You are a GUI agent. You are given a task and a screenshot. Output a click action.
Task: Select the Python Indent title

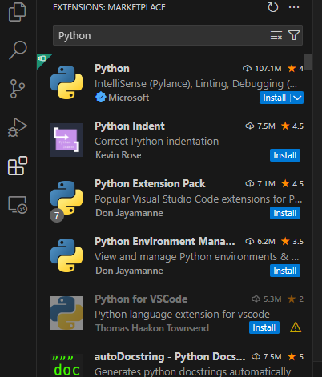(x=130, y=126)
